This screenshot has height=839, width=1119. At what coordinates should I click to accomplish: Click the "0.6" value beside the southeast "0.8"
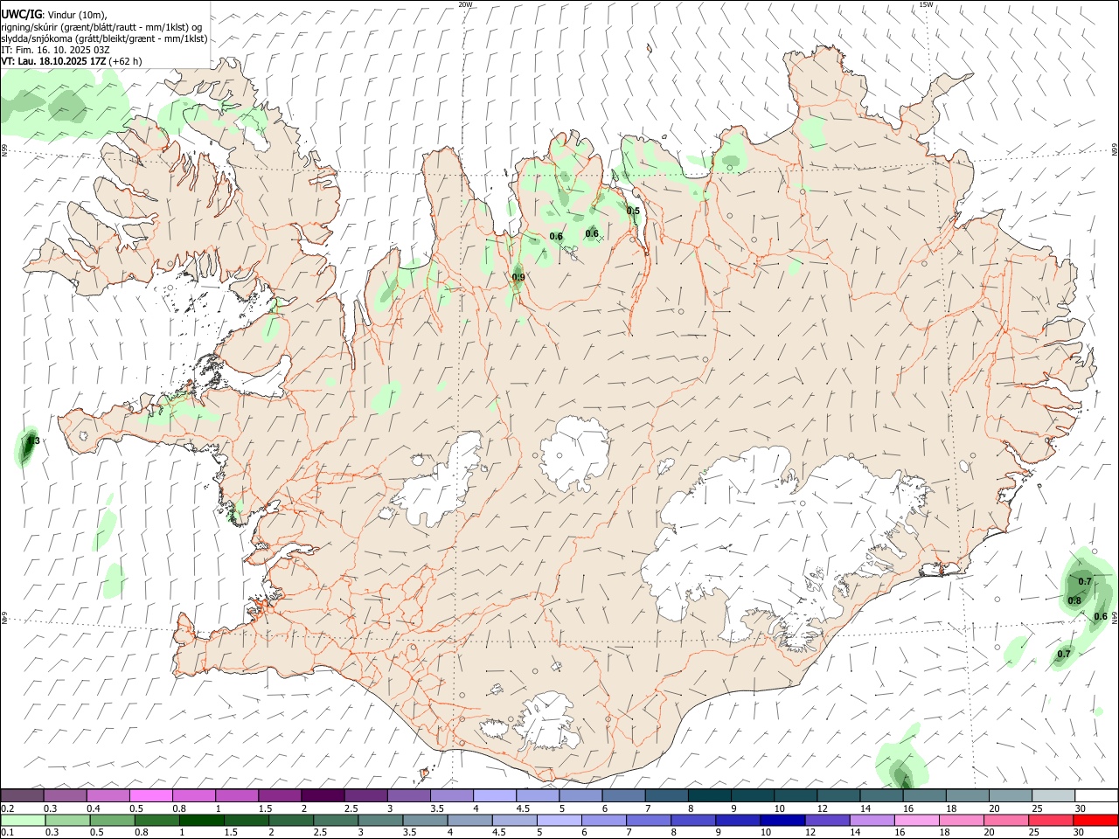coord(1101,616)
